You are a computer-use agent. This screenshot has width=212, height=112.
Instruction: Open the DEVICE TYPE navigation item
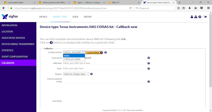click(60, 17)
